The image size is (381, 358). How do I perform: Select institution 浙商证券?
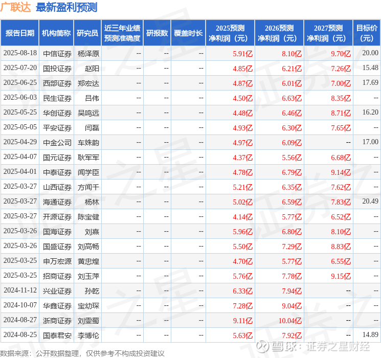(57, 321)
